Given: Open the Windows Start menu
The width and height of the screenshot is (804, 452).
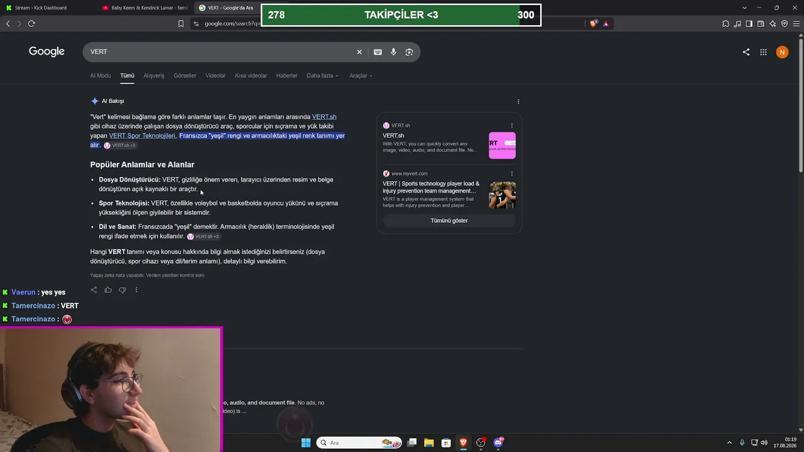Looking at the screenshot, I should click(x=306, y=443).
